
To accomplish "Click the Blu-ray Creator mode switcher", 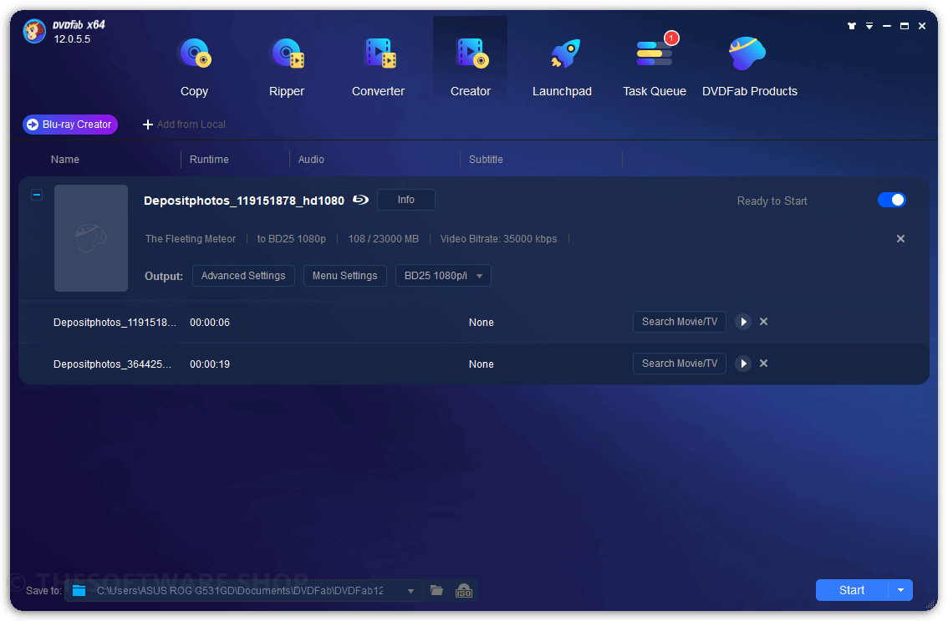I will point(70,124).
